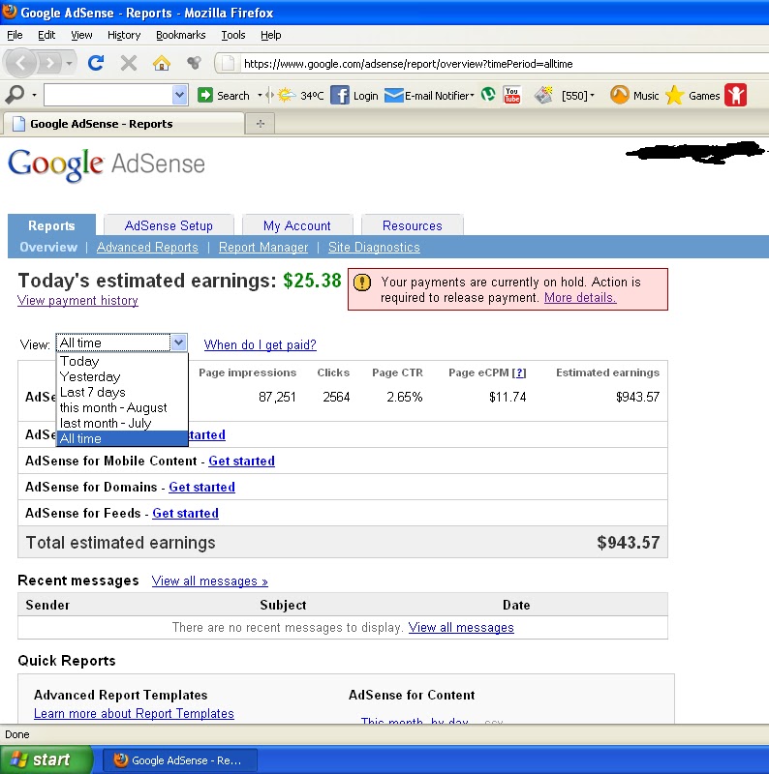The height and width of the screenshot is (774, 769).
Task: Click the red figure icon on toolbar
Action: coord(735,95)
